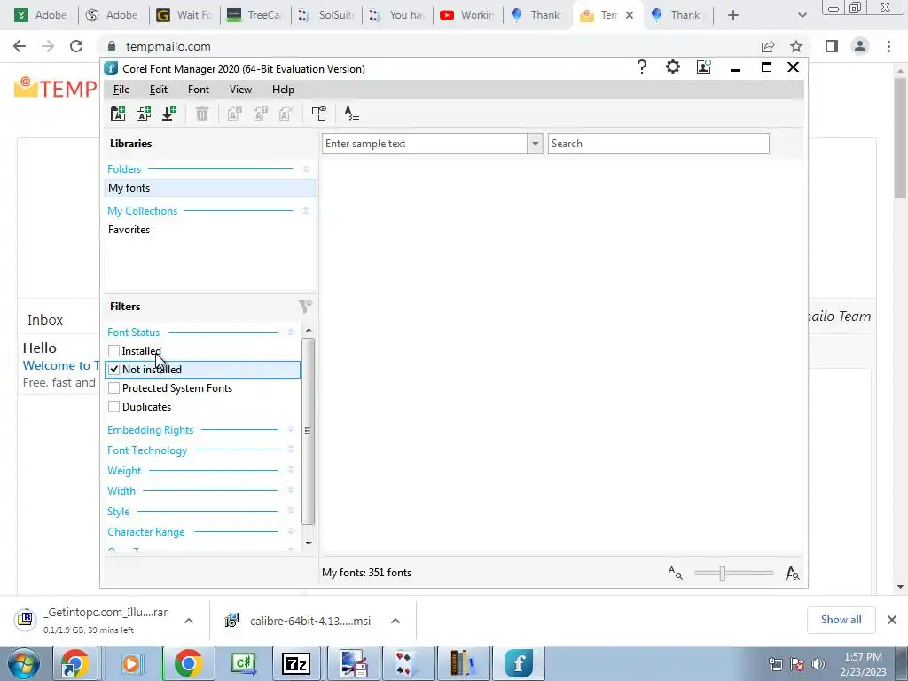Screen dimensions: 908x681
Task: Click the account sign-in icon in title bar
Action: pos(703,67)
